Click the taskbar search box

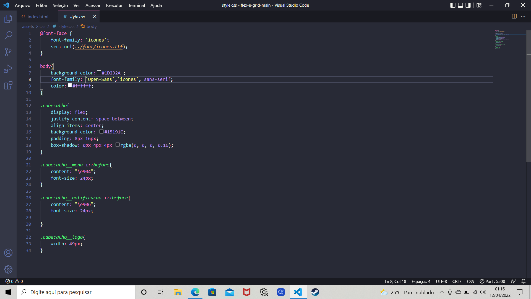(x=76, y=292)
